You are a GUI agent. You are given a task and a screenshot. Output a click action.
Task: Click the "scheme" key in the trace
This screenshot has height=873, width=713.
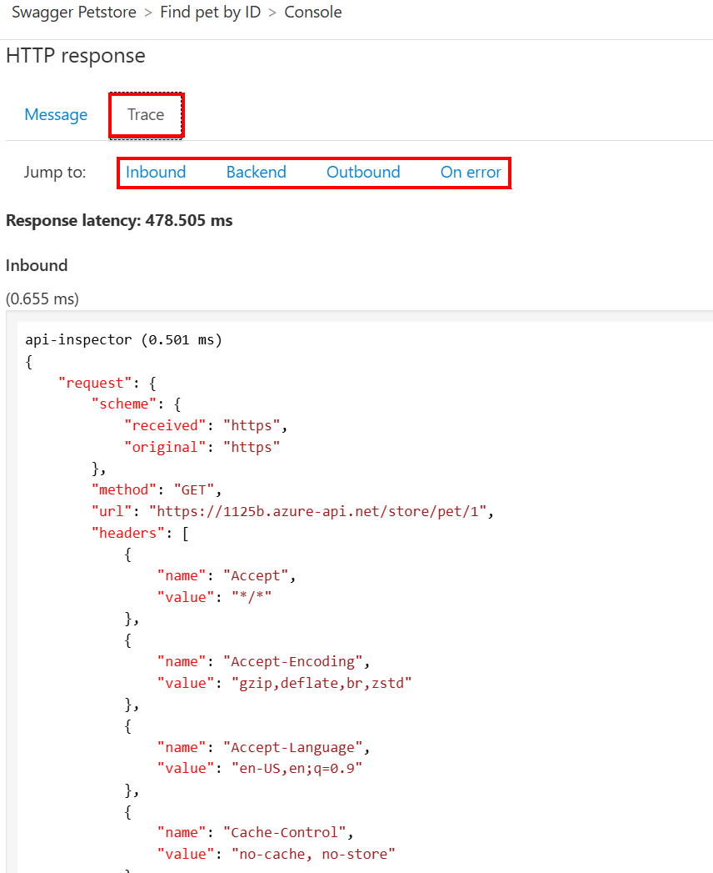pyautogui.click(x=123, y=404)
